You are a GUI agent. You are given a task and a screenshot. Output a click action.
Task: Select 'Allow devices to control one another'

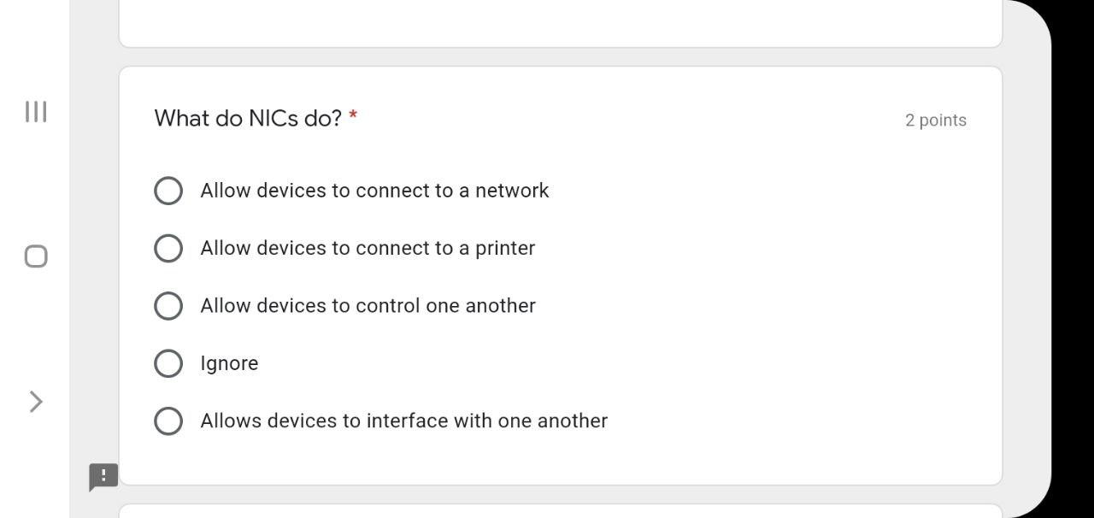(168, 305)
